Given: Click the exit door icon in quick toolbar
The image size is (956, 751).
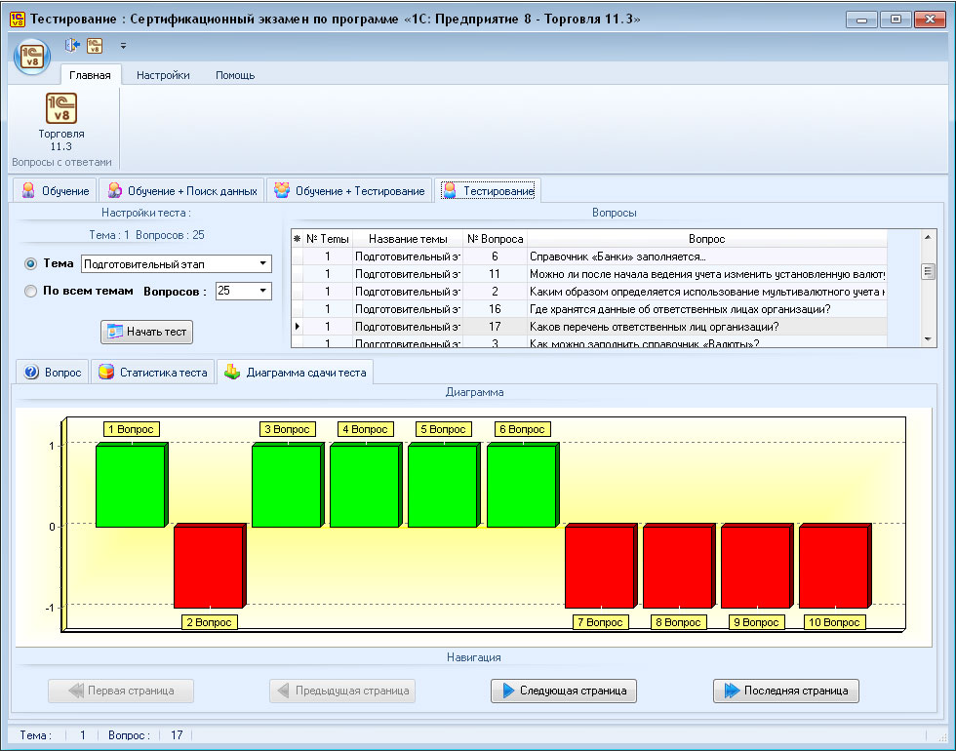Looking at the screenshot, I should pyautogui.click(x=71, y=45).
